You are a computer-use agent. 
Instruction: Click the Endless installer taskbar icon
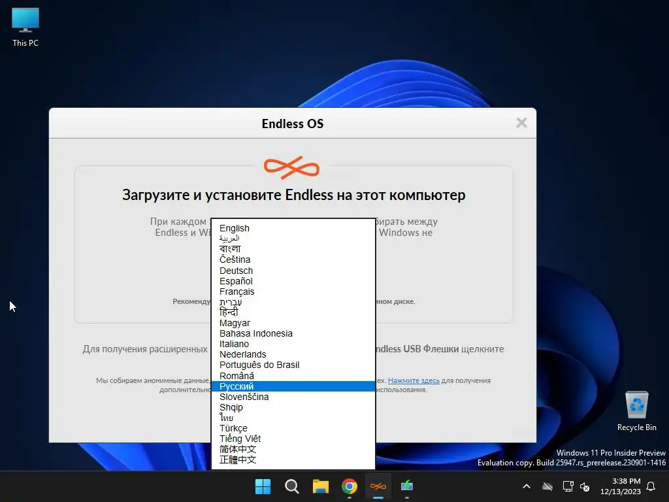pyautogui.click(x=378, y=486)
